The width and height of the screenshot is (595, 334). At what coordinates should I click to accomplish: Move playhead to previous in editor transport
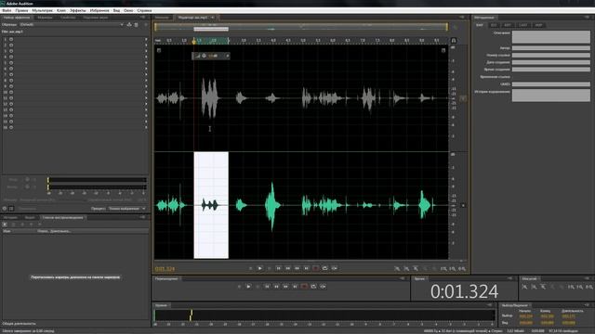click(279, 268)
